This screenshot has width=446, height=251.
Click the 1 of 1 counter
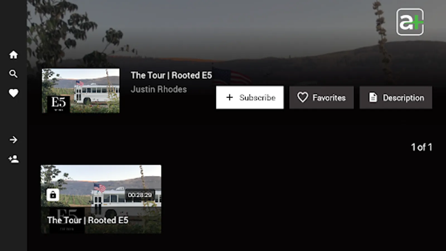point(422,147)
